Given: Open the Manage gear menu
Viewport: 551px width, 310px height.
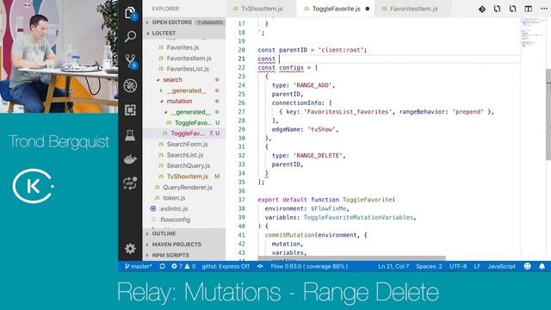Looking at the screenshot, I should point(130,249).
